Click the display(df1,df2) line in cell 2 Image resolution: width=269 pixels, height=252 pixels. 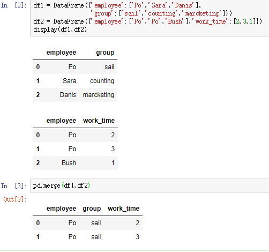60,29
